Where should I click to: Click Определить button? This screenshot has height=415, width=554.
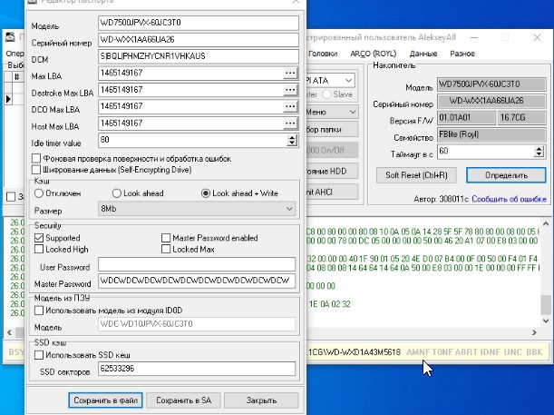point(506,175)
